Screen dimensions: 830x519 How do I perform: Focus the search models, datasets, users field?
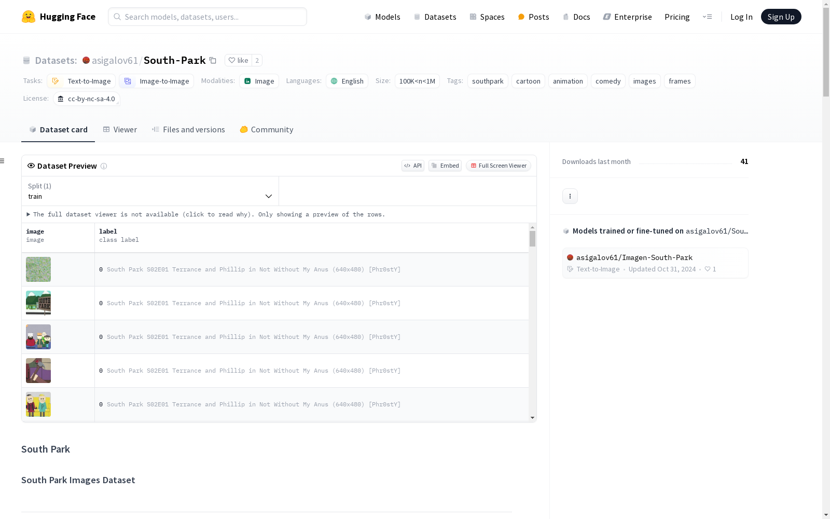click(x=208, y=17)
